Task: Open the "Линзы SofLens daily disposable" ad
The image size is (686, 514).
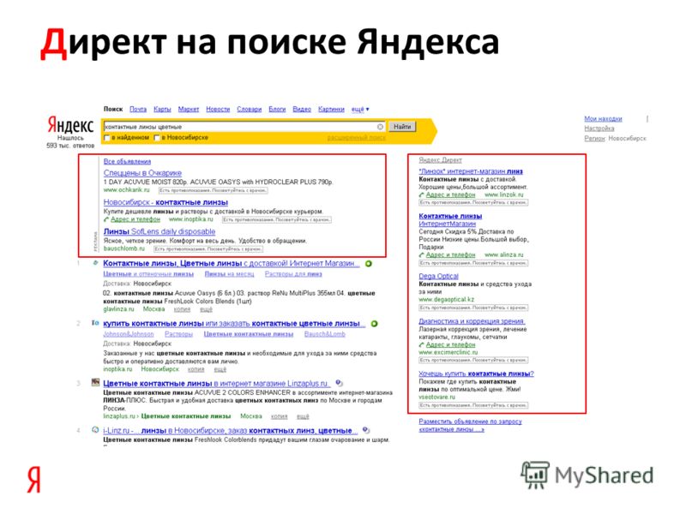Action: pyautogui.click(x=159, y=231)
